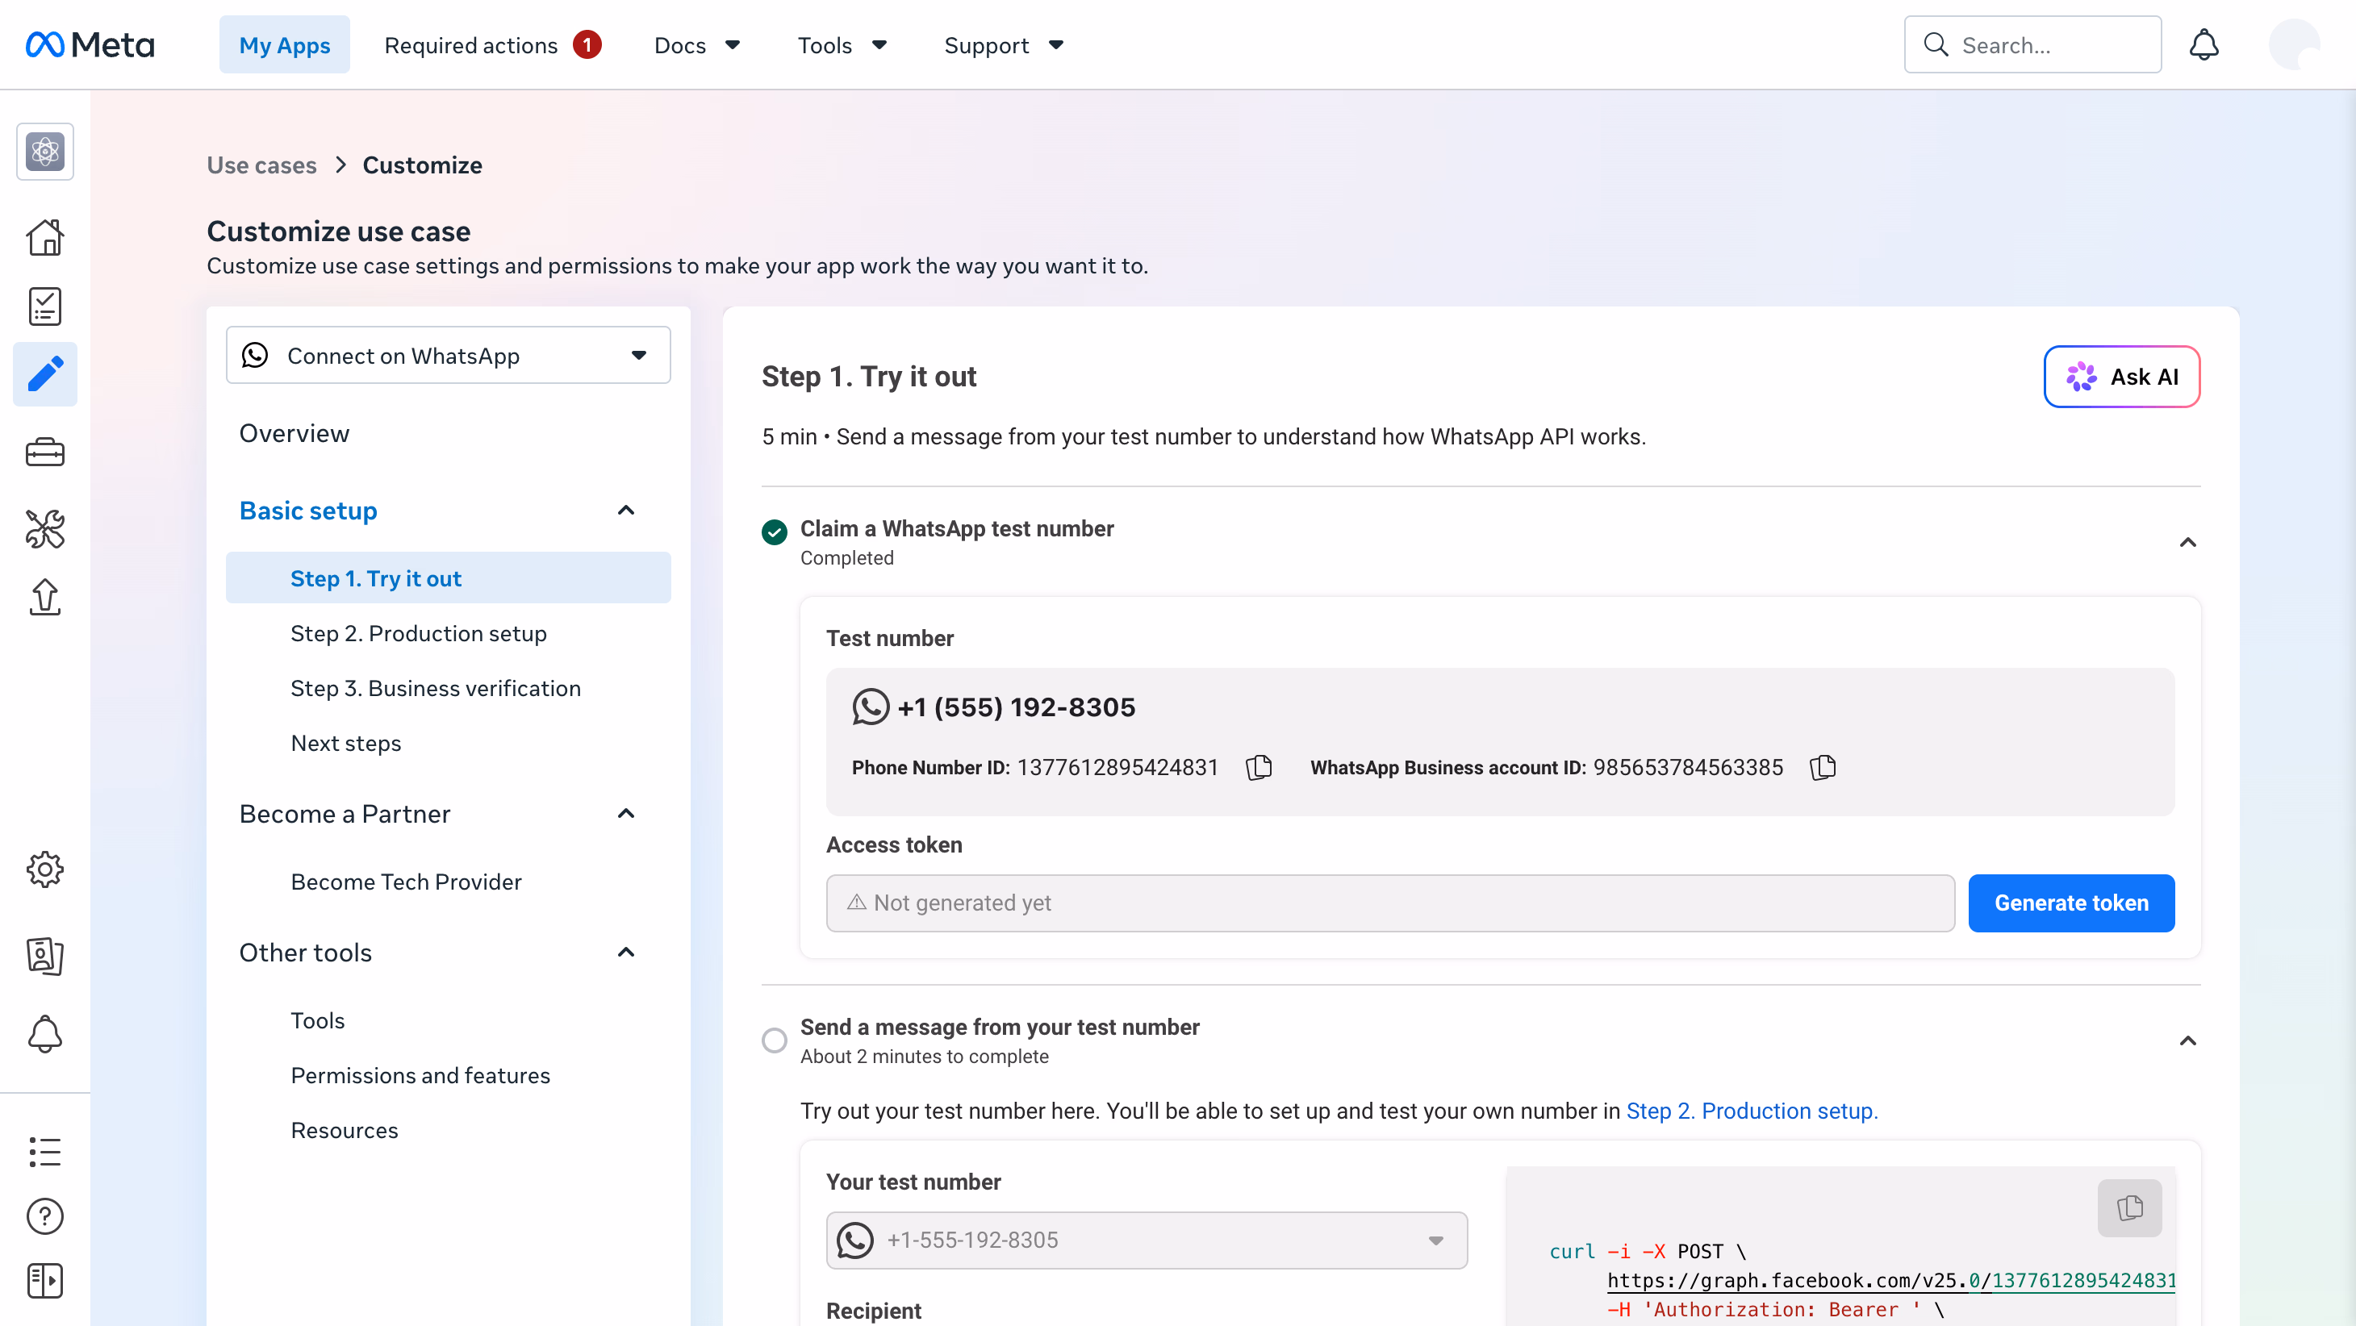Open app settings gear icon
The width and height of the screenshot is (2356, 1326).
click(45, 869)
